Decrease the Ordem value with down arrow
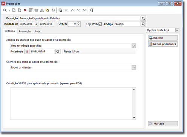 point(79,25)
